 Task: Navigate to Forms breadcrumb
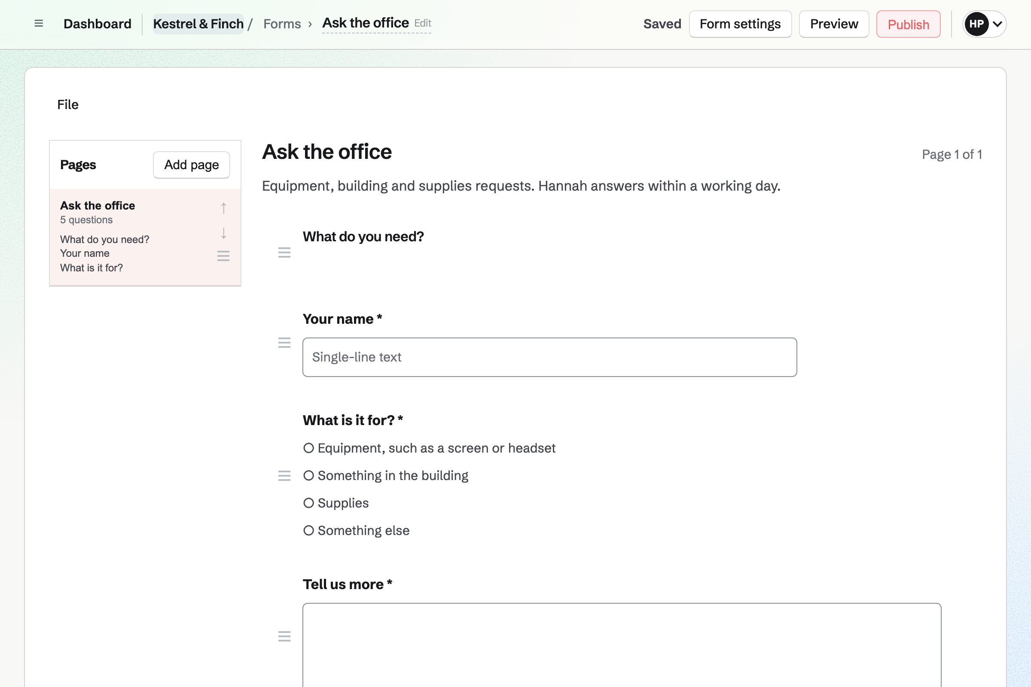282,24
